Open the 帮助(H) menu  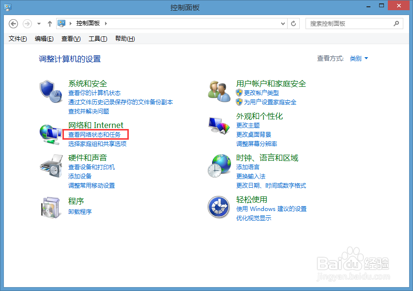tap(125, 39)
